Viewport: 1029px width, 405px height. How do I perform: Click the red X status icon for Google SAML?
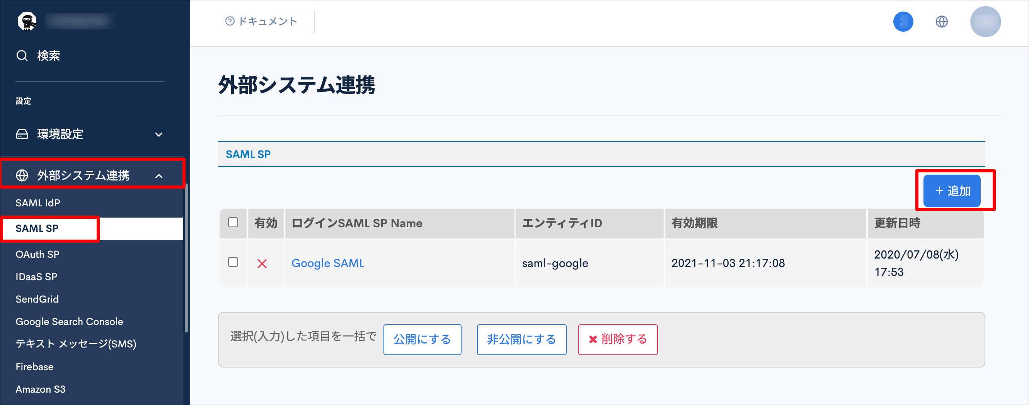262,264
